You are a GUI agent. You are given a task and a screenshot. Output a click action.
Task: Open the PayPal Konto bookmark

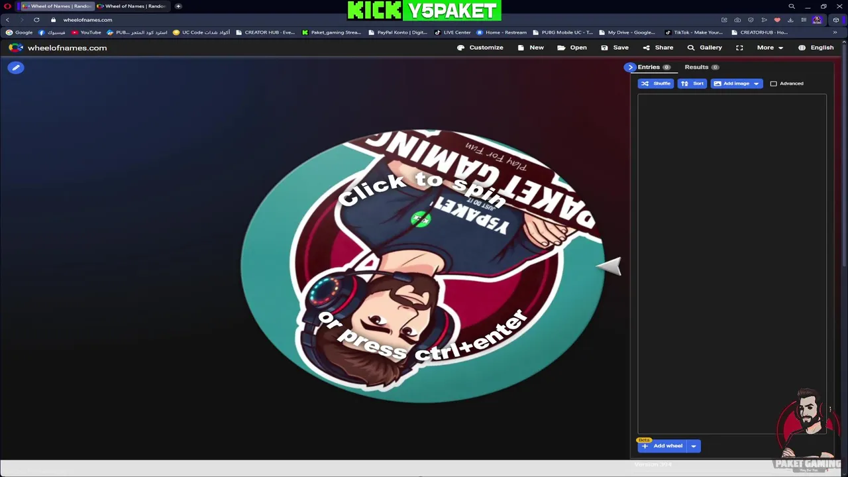pos(397,32)
